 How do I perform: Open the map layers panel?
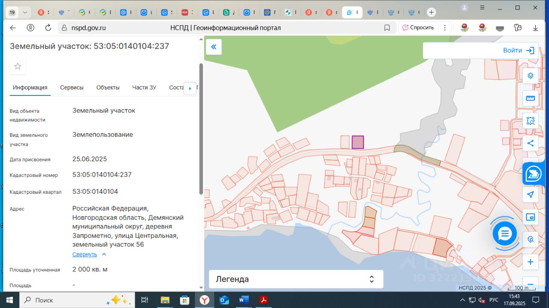(531, 76)
